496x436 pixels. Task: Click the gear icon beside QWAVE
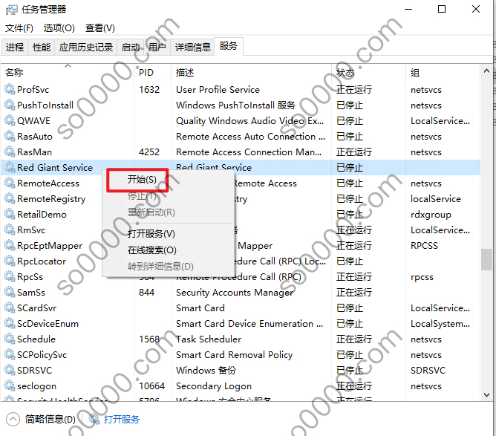pos(10,120)
